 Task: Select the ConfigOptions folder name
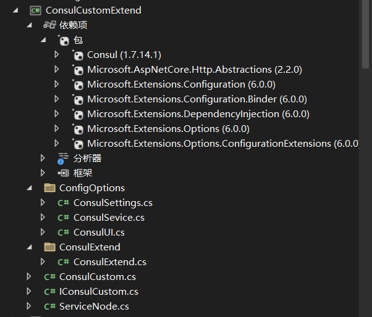pos(92,188)
